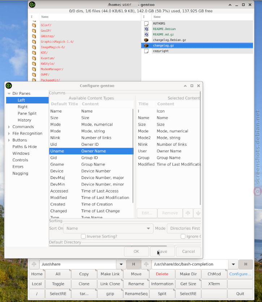Enable the Inverse Sorting checkbox

(x=83, y=236)
